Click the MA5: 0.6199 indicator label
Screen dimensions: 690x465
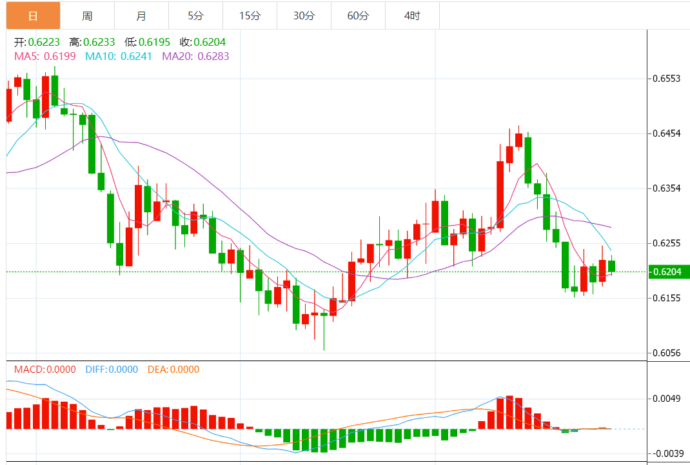click(45, 56)
